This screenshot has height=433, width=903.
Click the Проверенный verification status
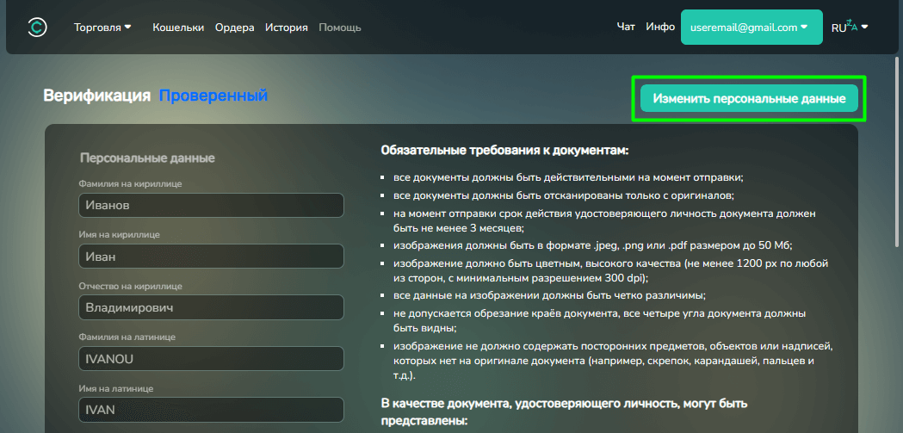click(x=213, y=96)
